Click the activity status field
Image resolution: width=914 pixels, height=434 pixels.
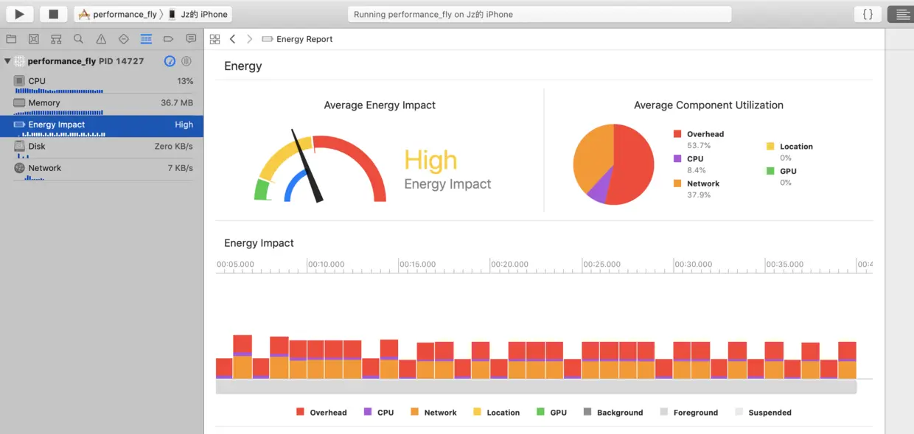pos(539,14)
